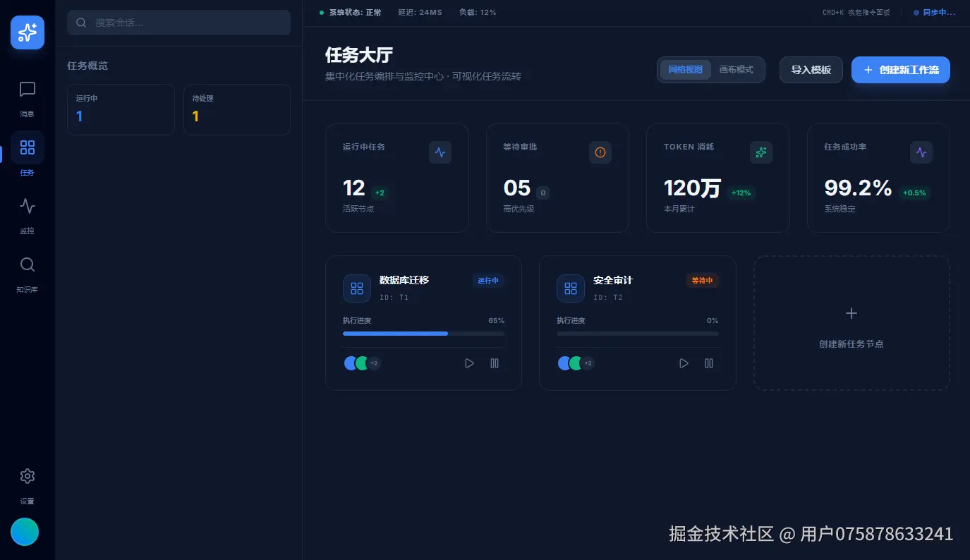Open the 知识库 search sidebar icon
The height and width of the screenshot is (560, 970).
tap(28, 264)
